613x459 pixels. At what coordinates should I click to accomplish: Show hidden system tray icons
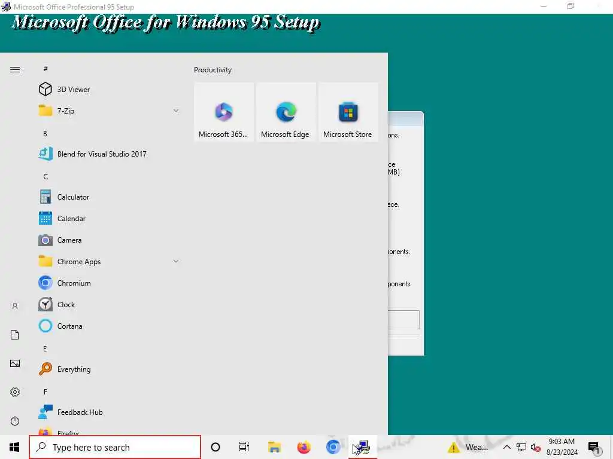point(506,447)
